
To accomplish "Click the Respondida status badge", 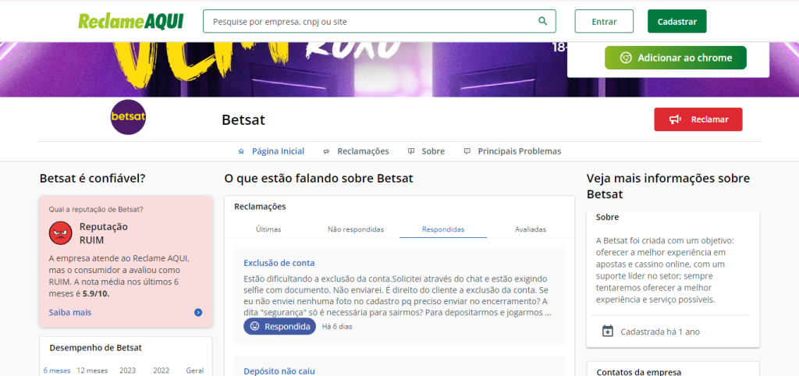I will click(x=280, y=327).
